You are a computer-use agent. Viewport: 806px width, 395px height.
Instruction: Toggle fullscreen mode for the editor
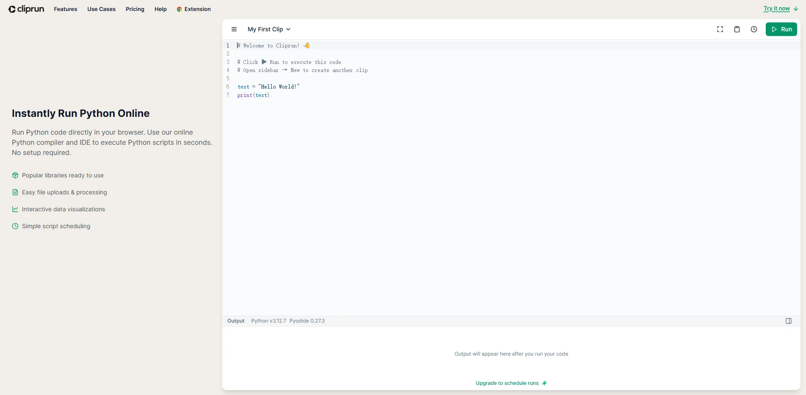(720, 29)
